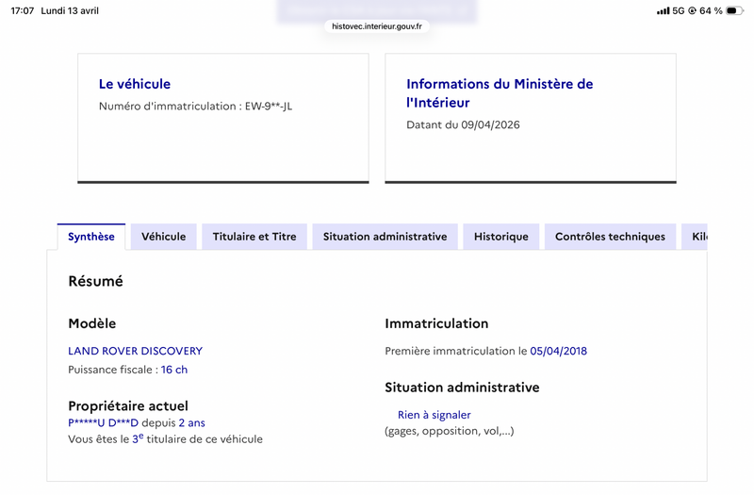
Task: Open the Contrôles techniques tab
Action: 610,237
